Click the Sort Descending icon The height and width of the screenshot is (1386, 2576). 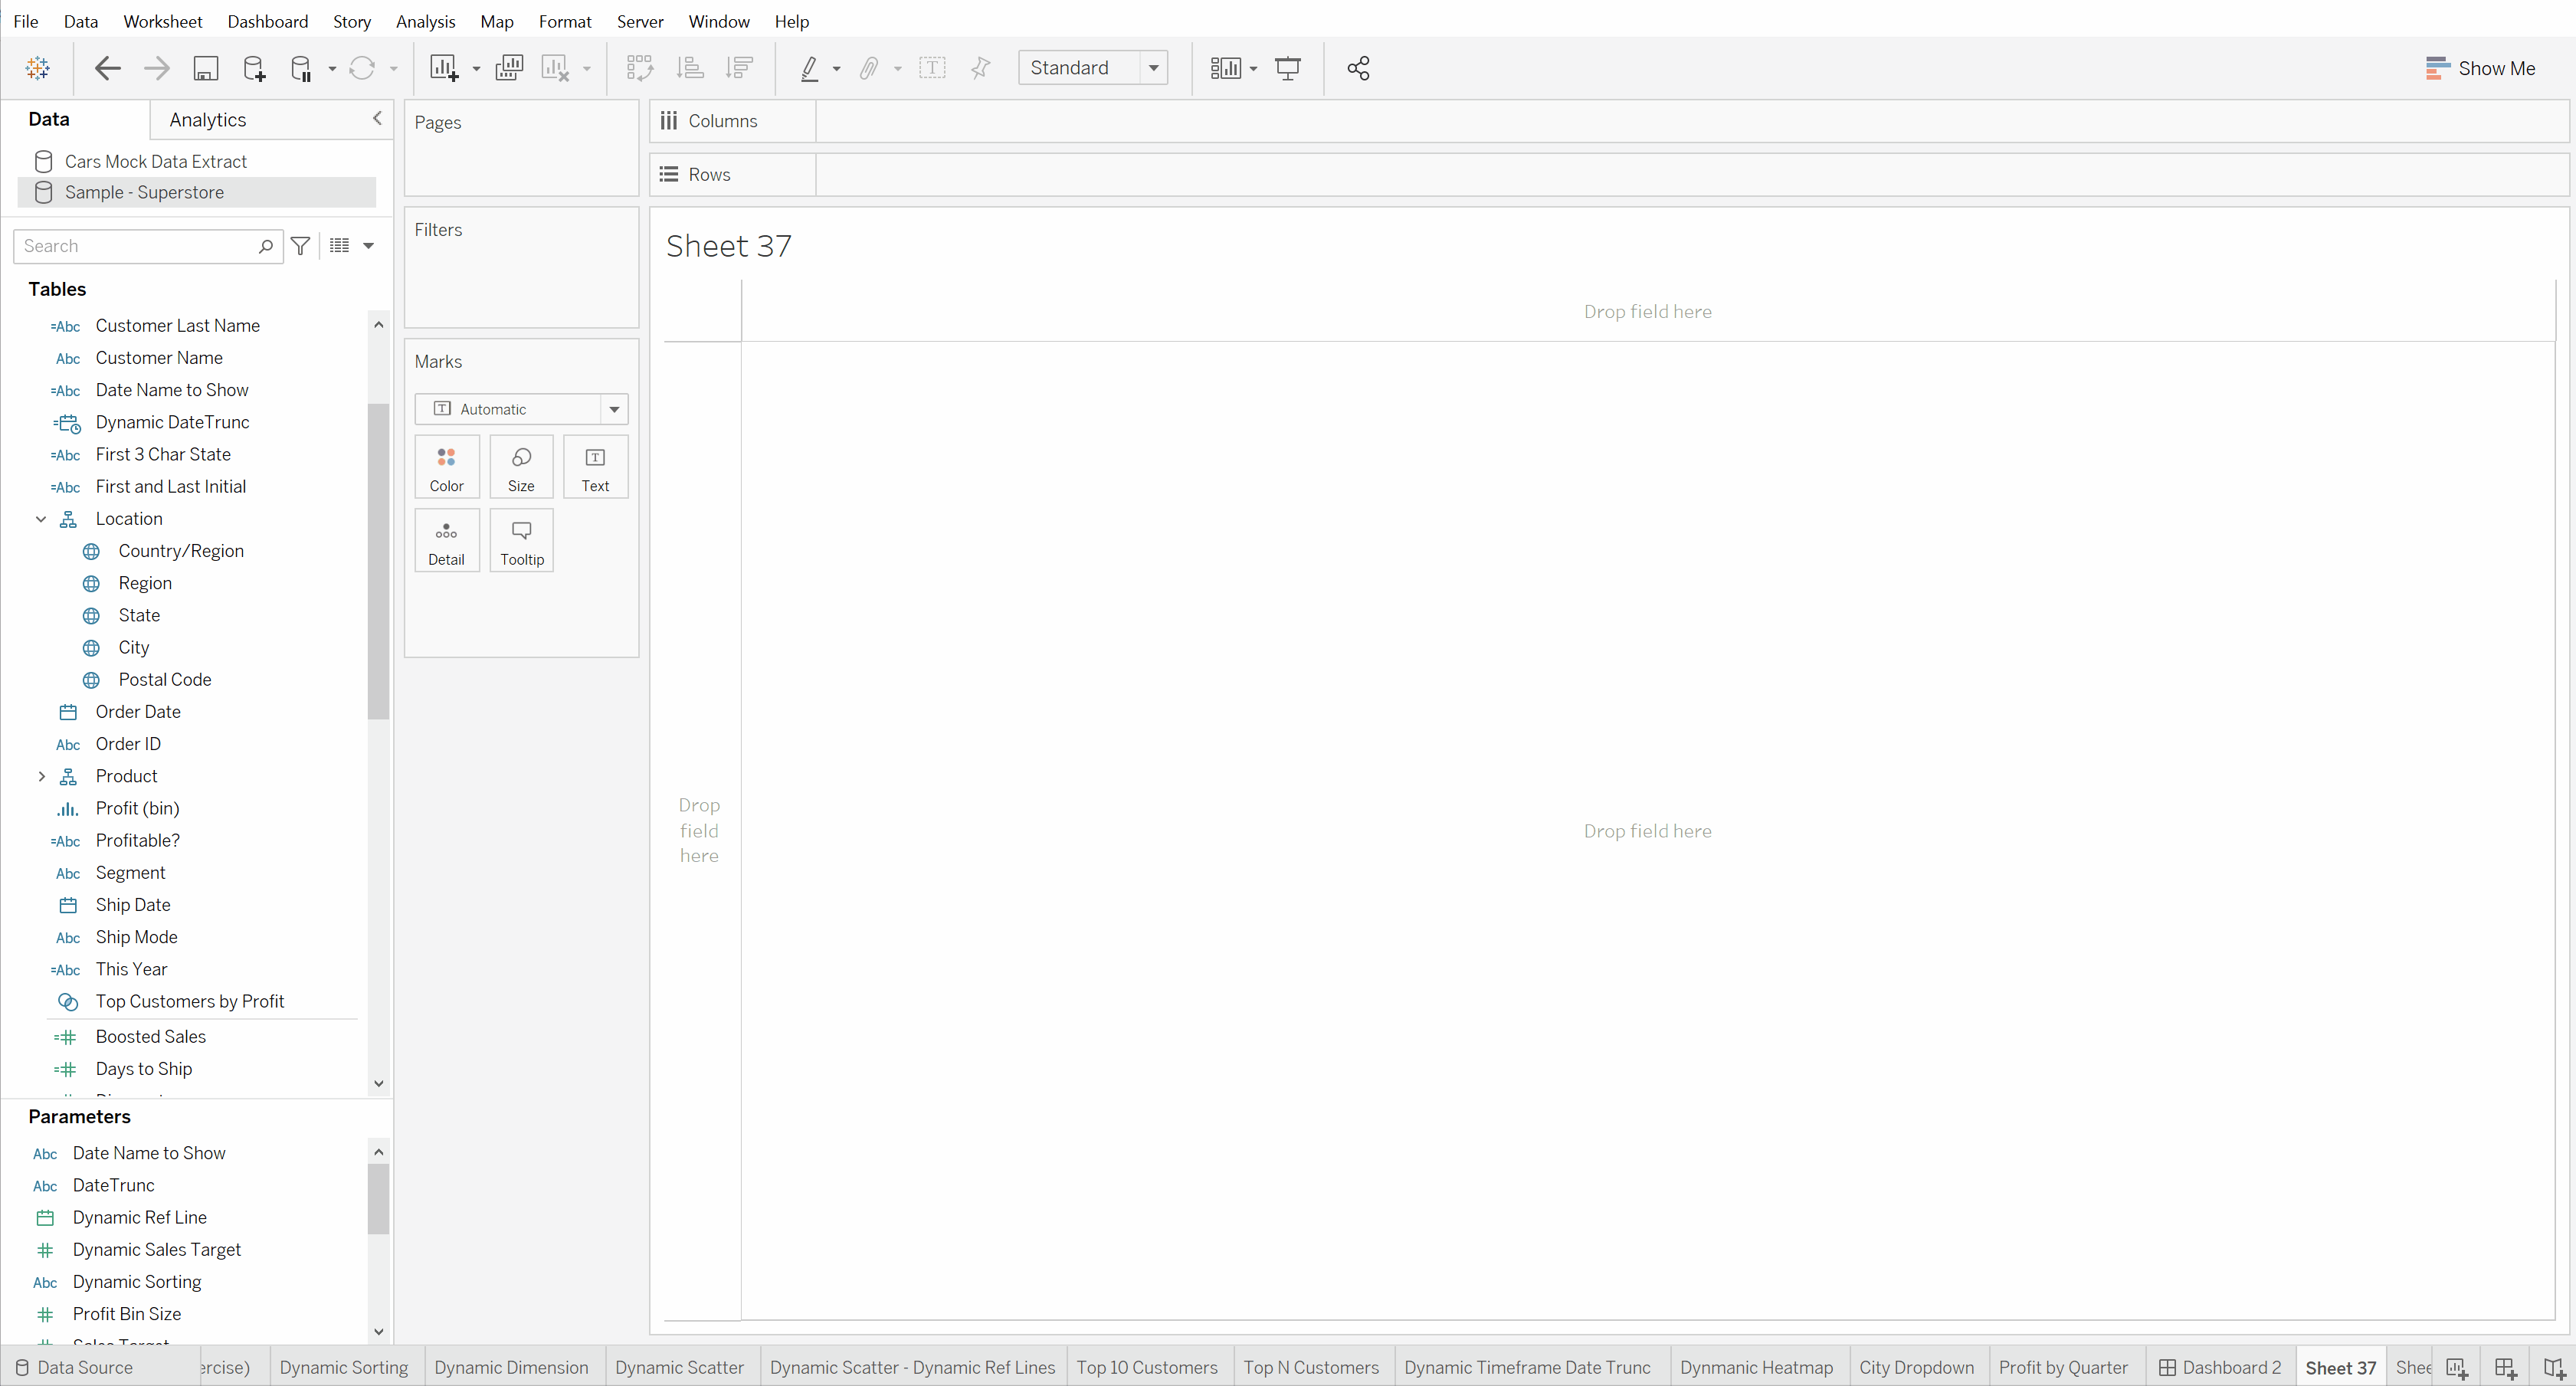740,68
